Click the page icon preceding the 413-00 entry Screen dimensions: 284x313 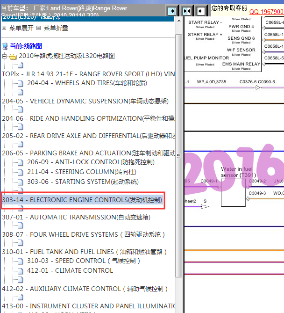21,297
